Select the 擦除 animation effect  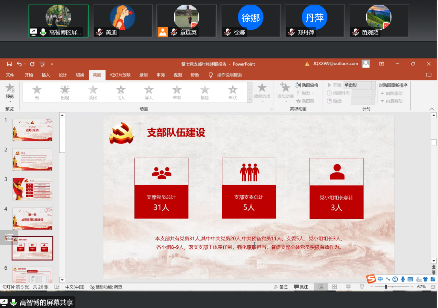pyautogui.click(x=205, y=92)
